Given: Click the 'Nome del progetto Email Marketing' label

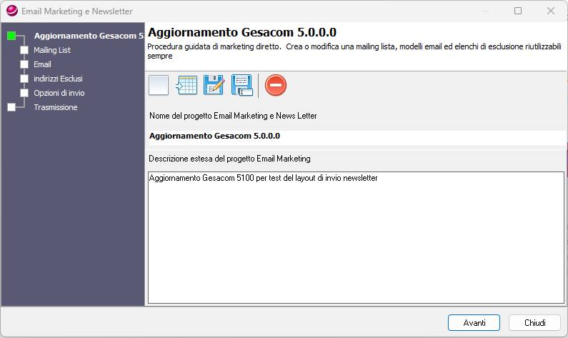Looking at the screenshot, I should coord(233,116).
